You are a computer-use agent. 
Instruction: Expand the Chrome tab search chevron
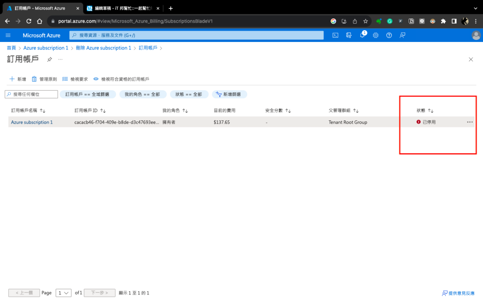coord(475,8)
